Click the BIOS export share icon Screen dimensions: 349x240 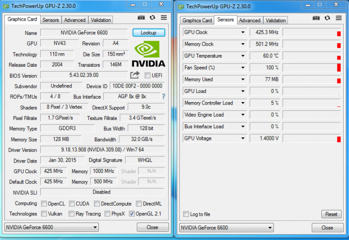pos(135,75)
